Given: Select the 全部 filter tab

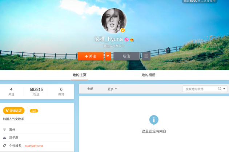Looking at the screenshot, I should pyautogui.click(x=90, y=89).
